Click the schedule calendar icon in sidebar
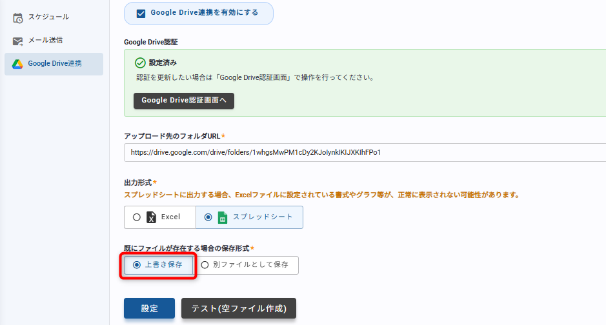This screenshot has width=606, height=325. pyautogui.click(x=18, y=18)
